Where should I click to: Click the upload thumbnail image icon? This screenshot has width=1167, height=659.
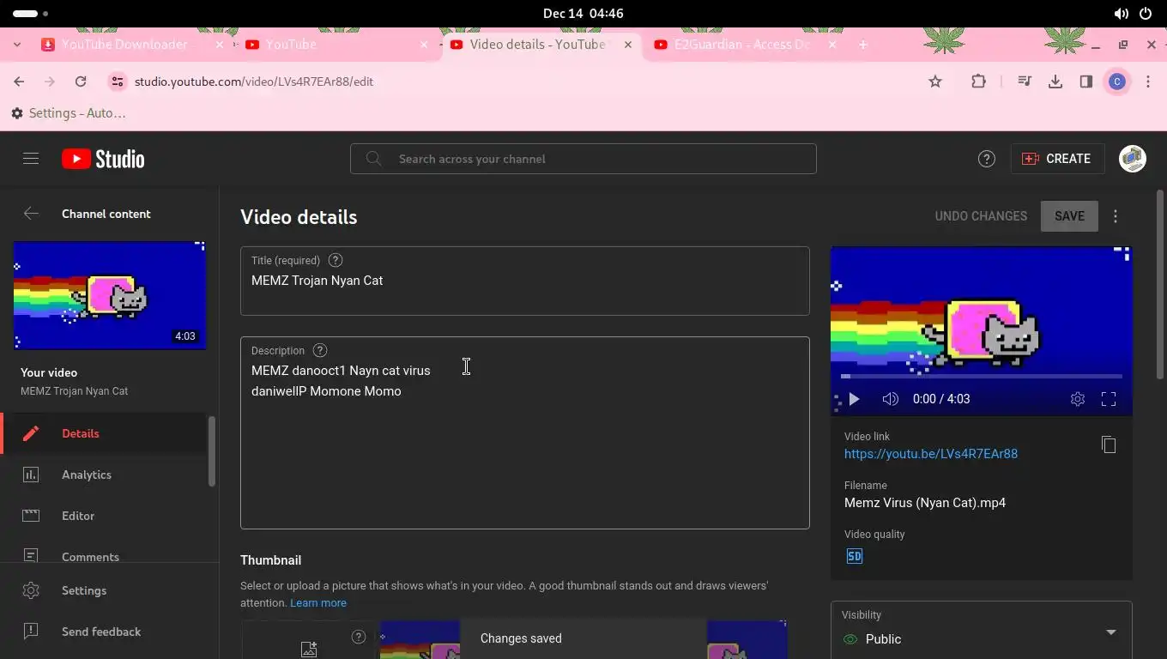pyautogui.click(x=309, y=650)
